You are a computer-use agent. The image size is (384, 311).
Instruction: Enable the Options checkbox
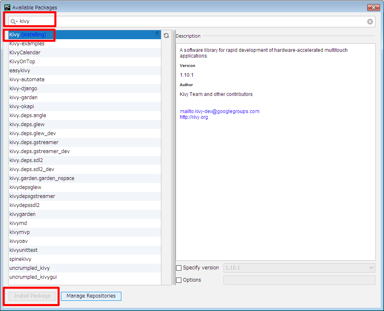tap(179, 280)
